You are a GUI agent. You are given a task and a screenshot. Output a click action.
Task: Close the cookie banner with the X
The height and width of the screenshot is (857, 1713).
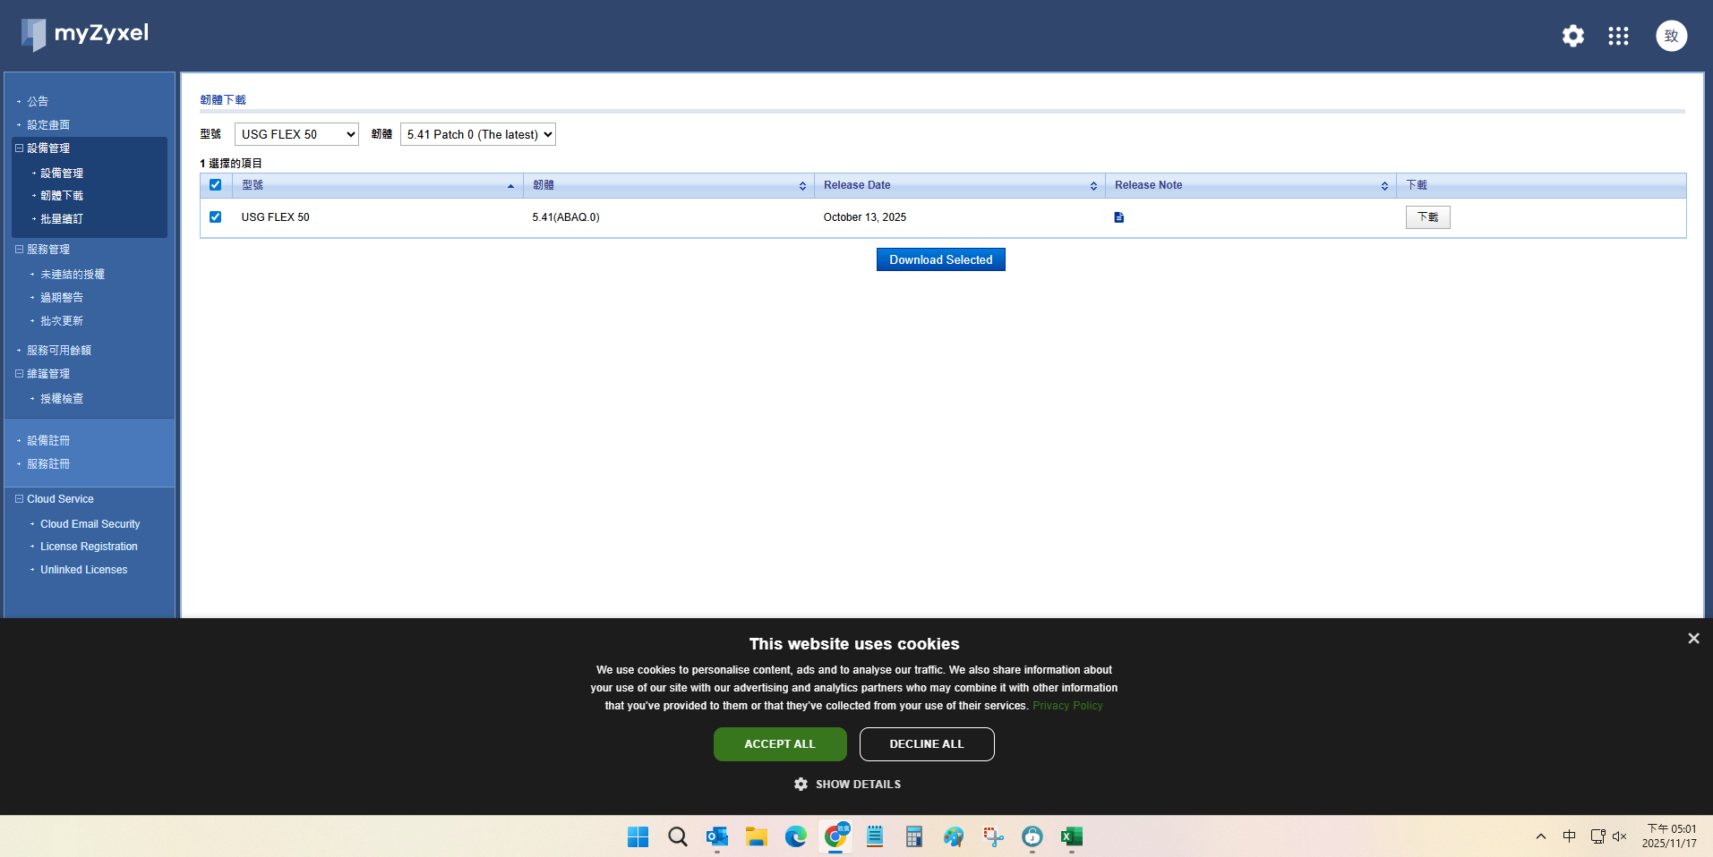point(1693,638)
